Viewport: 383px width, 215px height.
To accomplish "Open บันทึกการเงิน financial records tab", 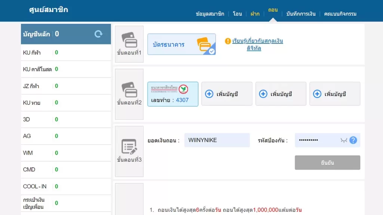I will (x=301, y=14).
